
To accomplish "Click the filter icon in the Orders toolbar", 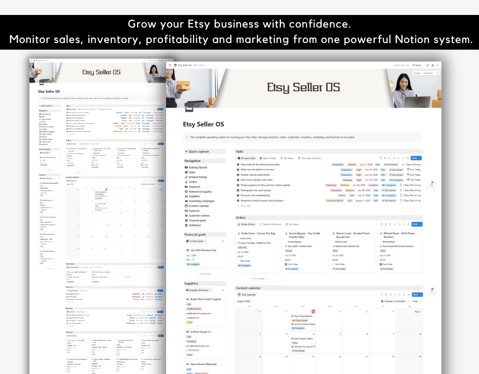I will tap(381, 224).
